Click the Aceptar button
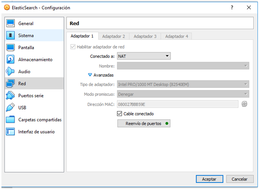The height and width of the screenshot is (189, 259). pos(209,179)
